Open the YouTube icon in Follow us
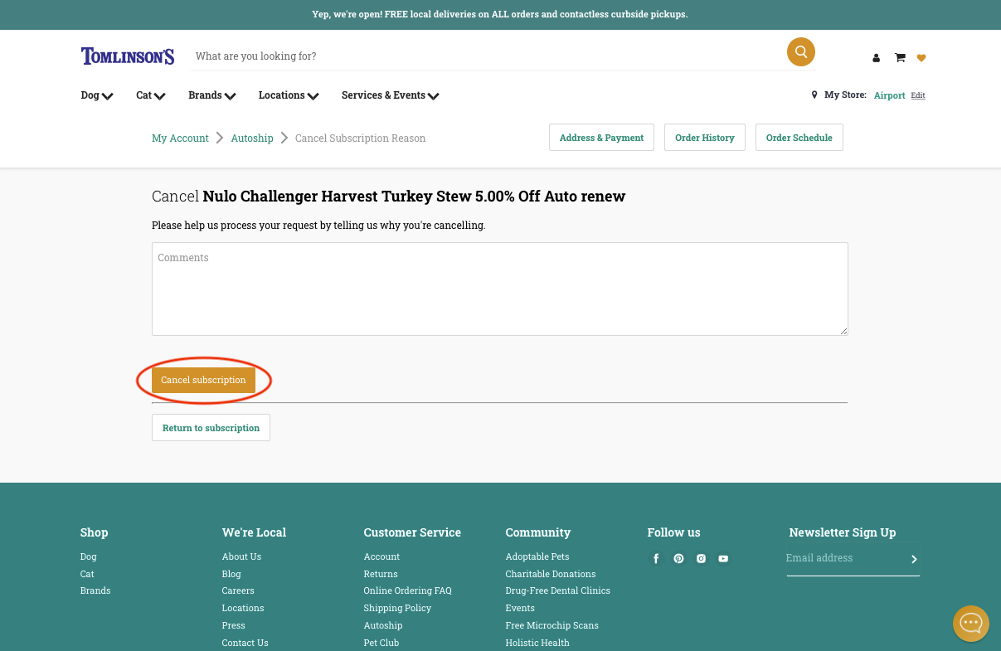1001x651 pixels. pyautogui.click(x=723, y=559)
